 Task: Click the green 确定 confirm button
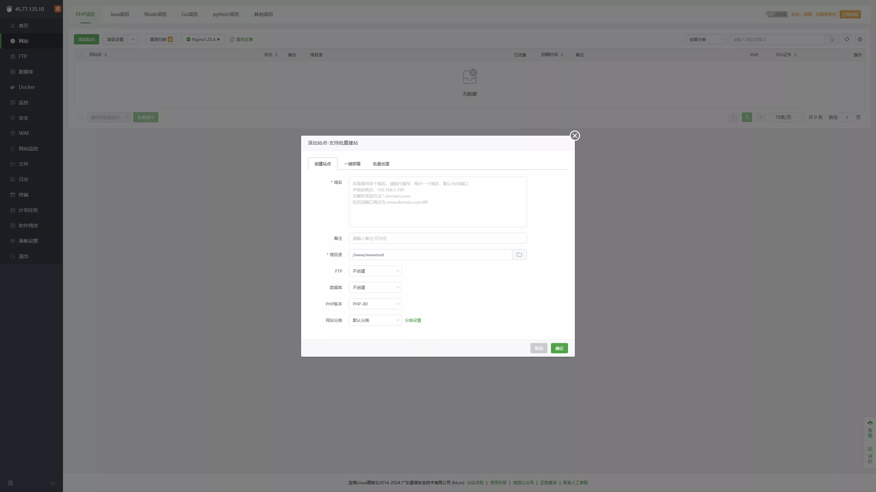point(559,348)
